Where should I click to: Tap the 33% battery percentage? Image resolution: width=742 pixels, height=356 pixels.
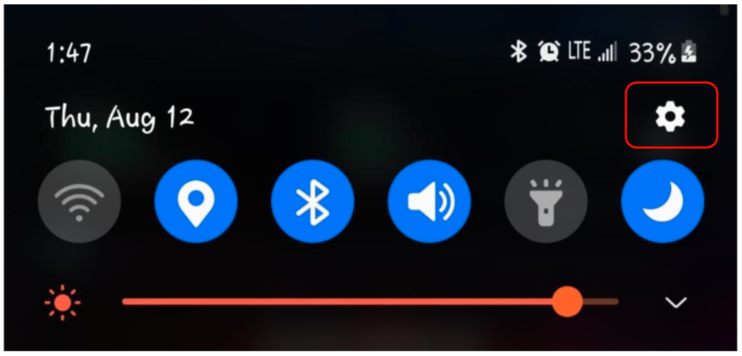click(652, 54)
